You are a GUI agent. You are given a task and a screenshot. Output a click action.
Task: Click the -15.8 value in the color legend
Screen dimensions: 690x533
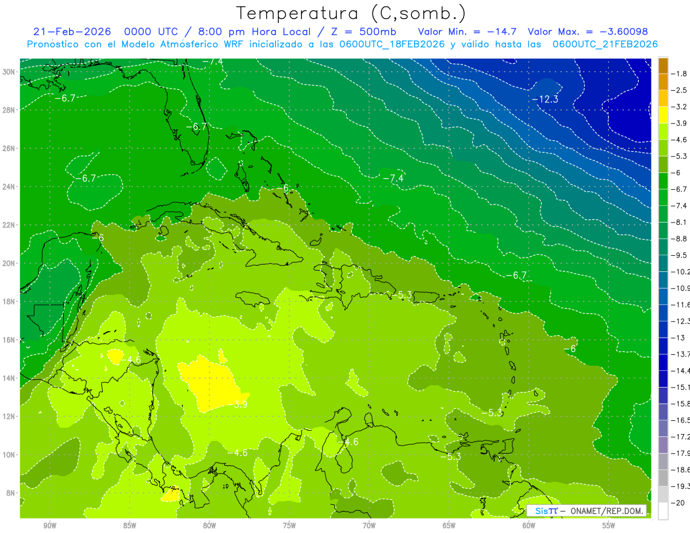click(681, 403)
